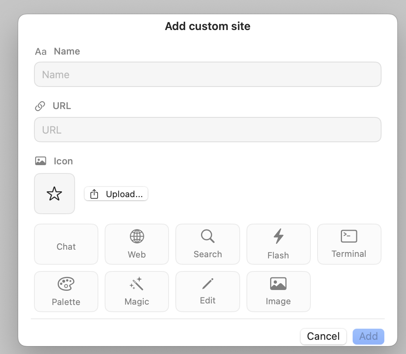Select the Terminal icon option
This screenshot has height=354, width=406.
(x=349, y=244)
